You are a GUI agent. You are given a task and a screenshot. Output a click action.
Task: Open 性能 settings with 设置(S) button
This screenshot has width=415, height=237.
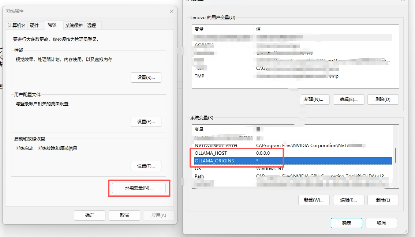(146, 78)
